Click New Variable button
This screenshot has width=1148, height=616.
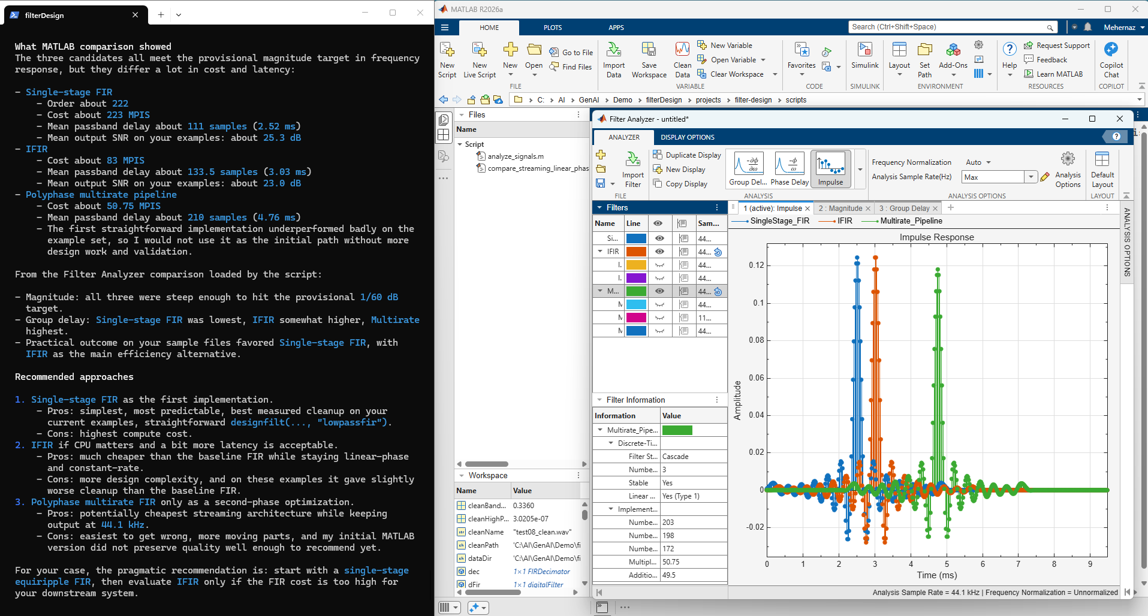pyautogui.click(x=725, y=46)
